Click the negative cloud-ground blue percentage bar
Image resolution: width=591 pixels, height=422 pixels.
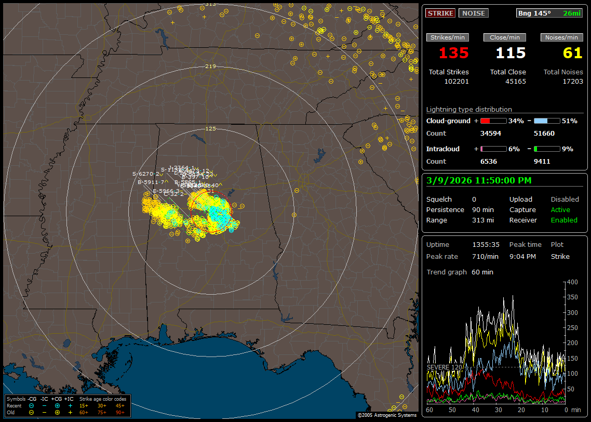tap(547, 121)
